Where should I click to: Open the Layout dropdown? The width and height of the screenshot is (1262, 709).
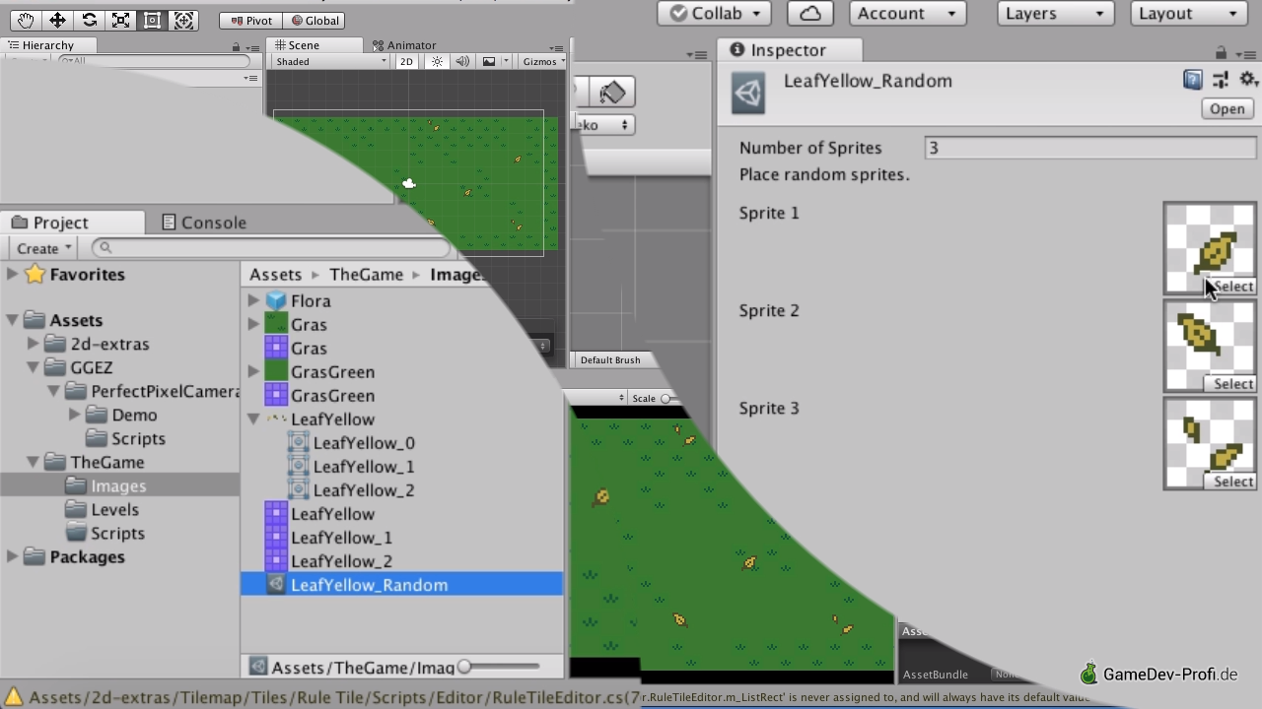point(1189,13)
